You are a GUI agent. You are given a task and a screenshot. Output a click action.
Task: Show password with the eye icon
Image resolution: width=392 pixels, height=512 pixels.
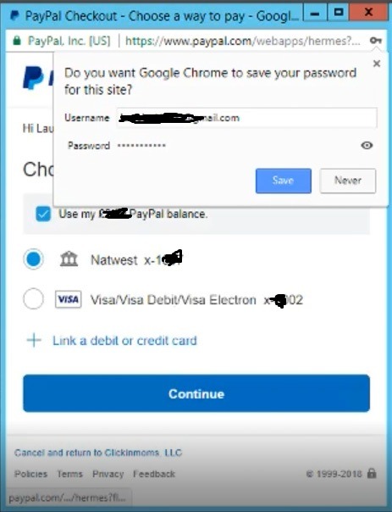pos(367,145)
